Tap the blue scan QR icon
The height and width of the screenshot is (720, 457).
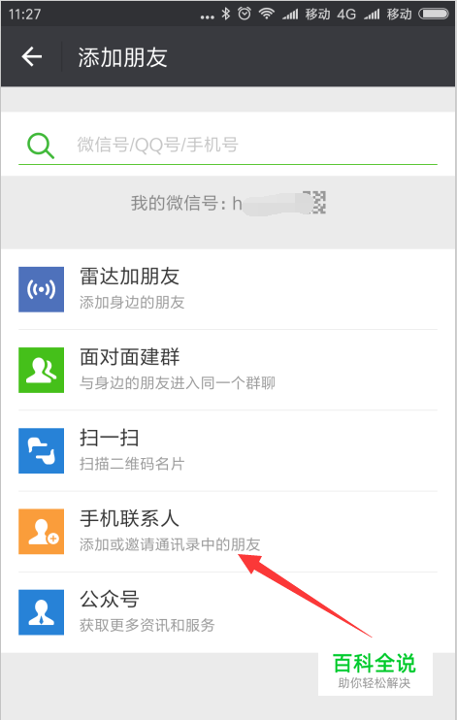click(42, 451)
